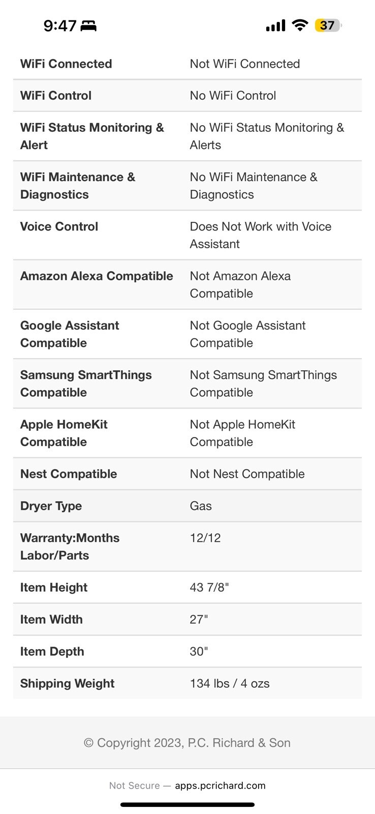The width and height of the screenshot is (375, 814).
Task: Select the Google Assistant Compatible row
Action: click(188, 334)
